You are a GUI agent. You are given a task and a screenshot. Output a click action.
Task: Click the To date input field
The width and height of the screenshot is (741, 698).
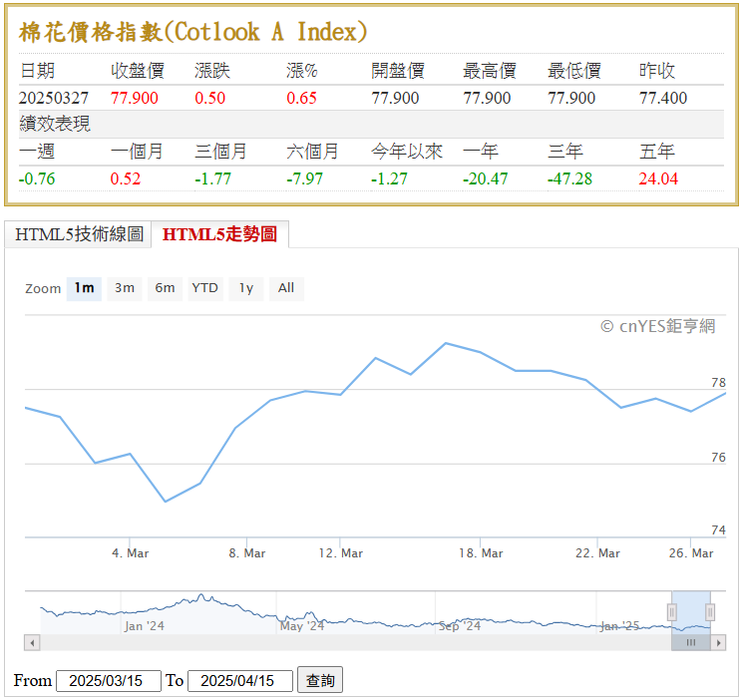click(x=240, y=681)
